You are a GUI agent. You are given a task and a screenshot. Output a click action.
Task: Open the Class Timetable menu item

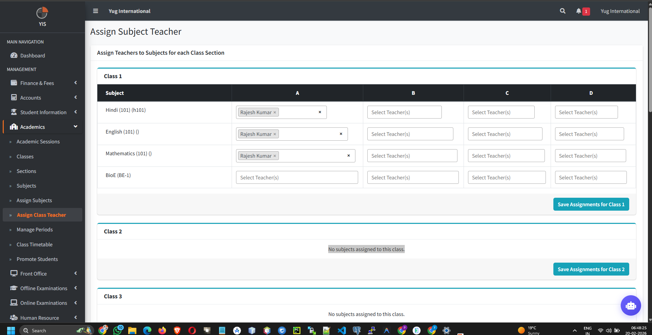tap(35, 244)
